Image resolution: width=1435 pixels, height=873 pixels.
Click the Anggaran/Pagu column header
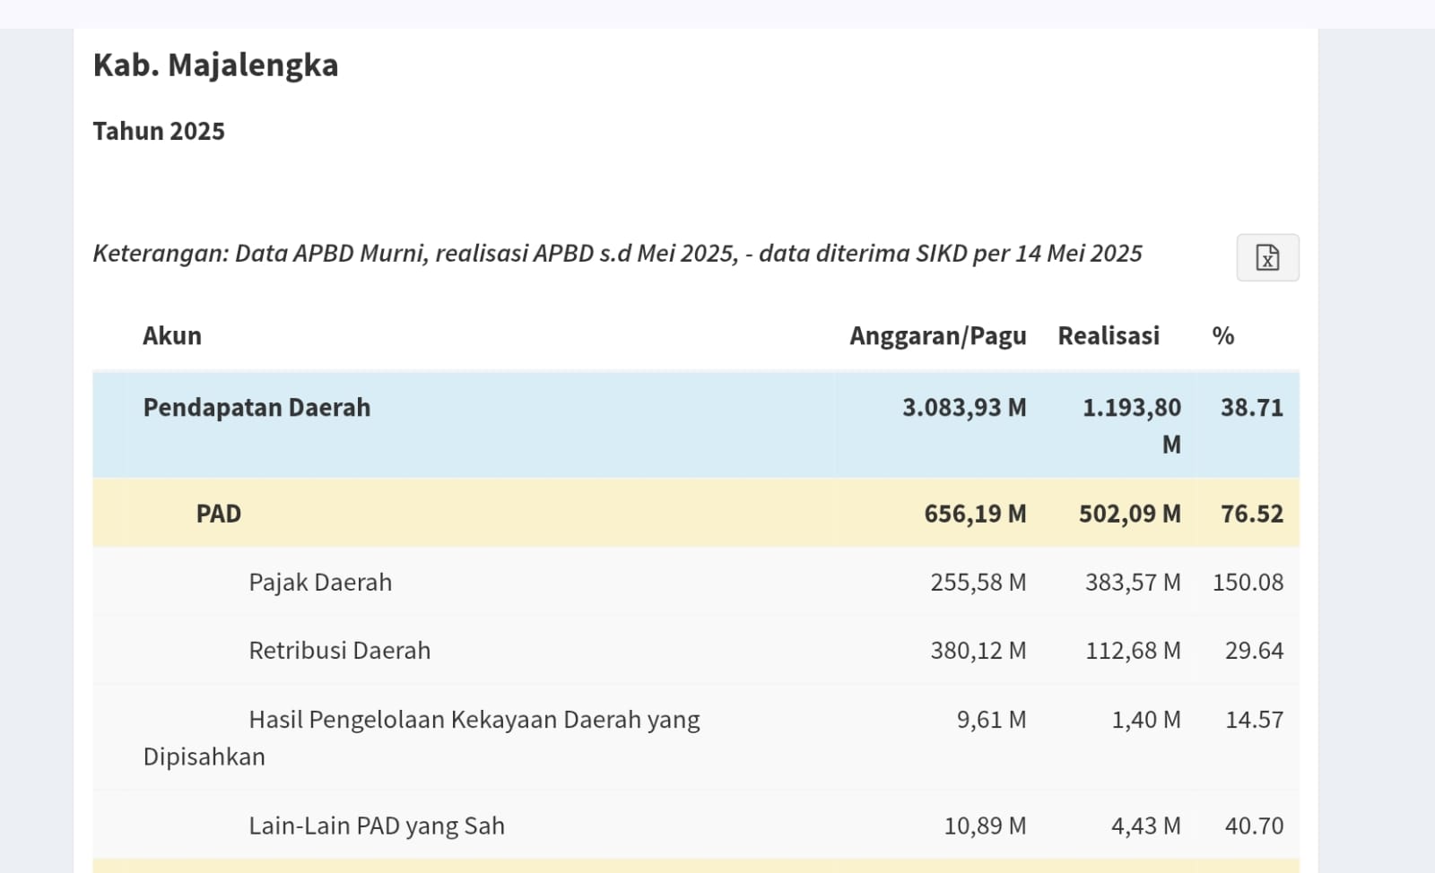pos(937,336)
